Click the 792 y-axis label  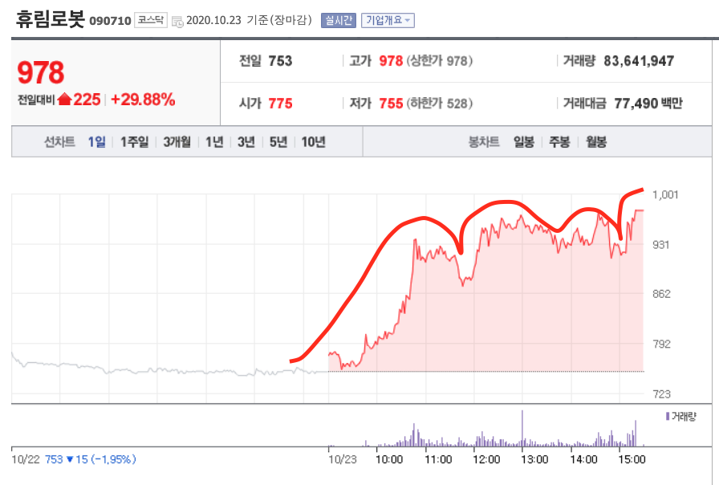click(661, 344)
